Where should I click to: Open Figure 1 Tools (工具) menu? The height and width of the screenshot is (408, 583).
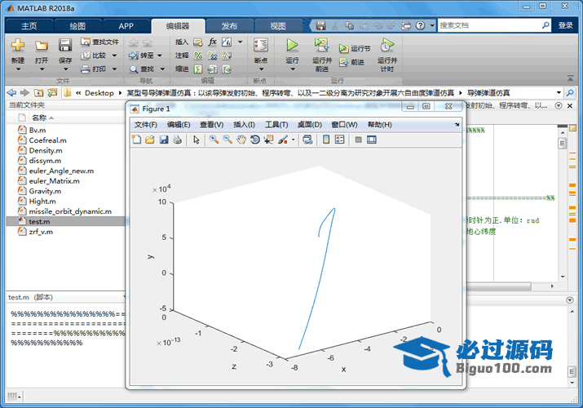tap(276, 125)
